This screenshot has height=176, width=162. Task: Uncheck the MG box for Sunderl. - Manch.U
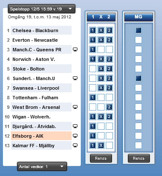138,78
